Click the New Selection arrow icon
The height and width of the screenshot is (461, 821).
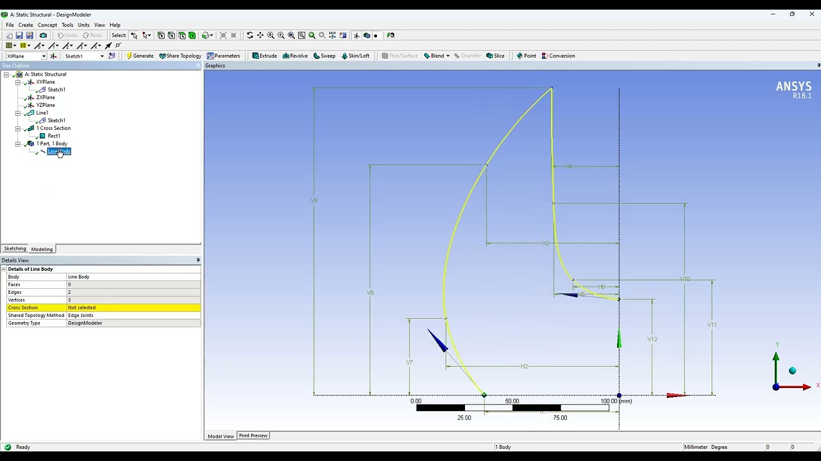134,35
